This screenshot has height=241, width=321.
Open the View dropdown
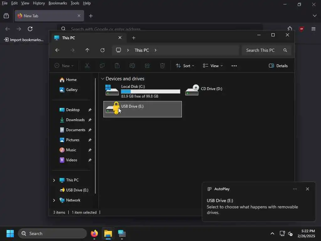pos(213,66)
